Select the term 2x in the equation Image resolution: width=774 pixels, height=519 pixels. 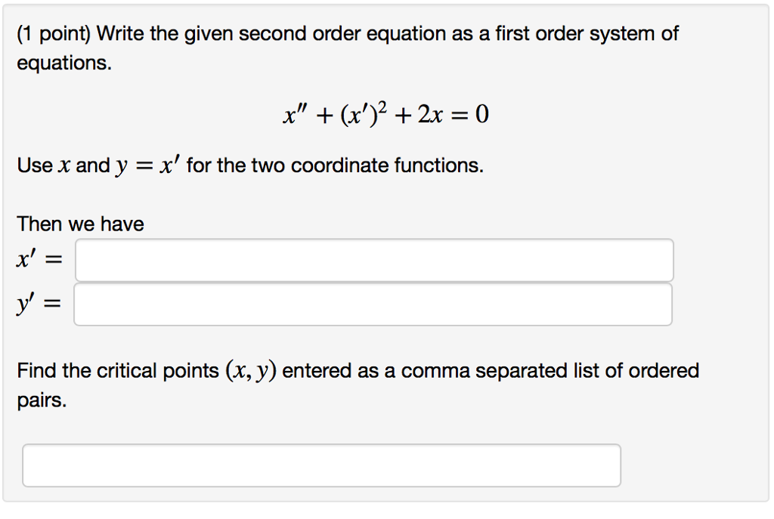point(427,113)
